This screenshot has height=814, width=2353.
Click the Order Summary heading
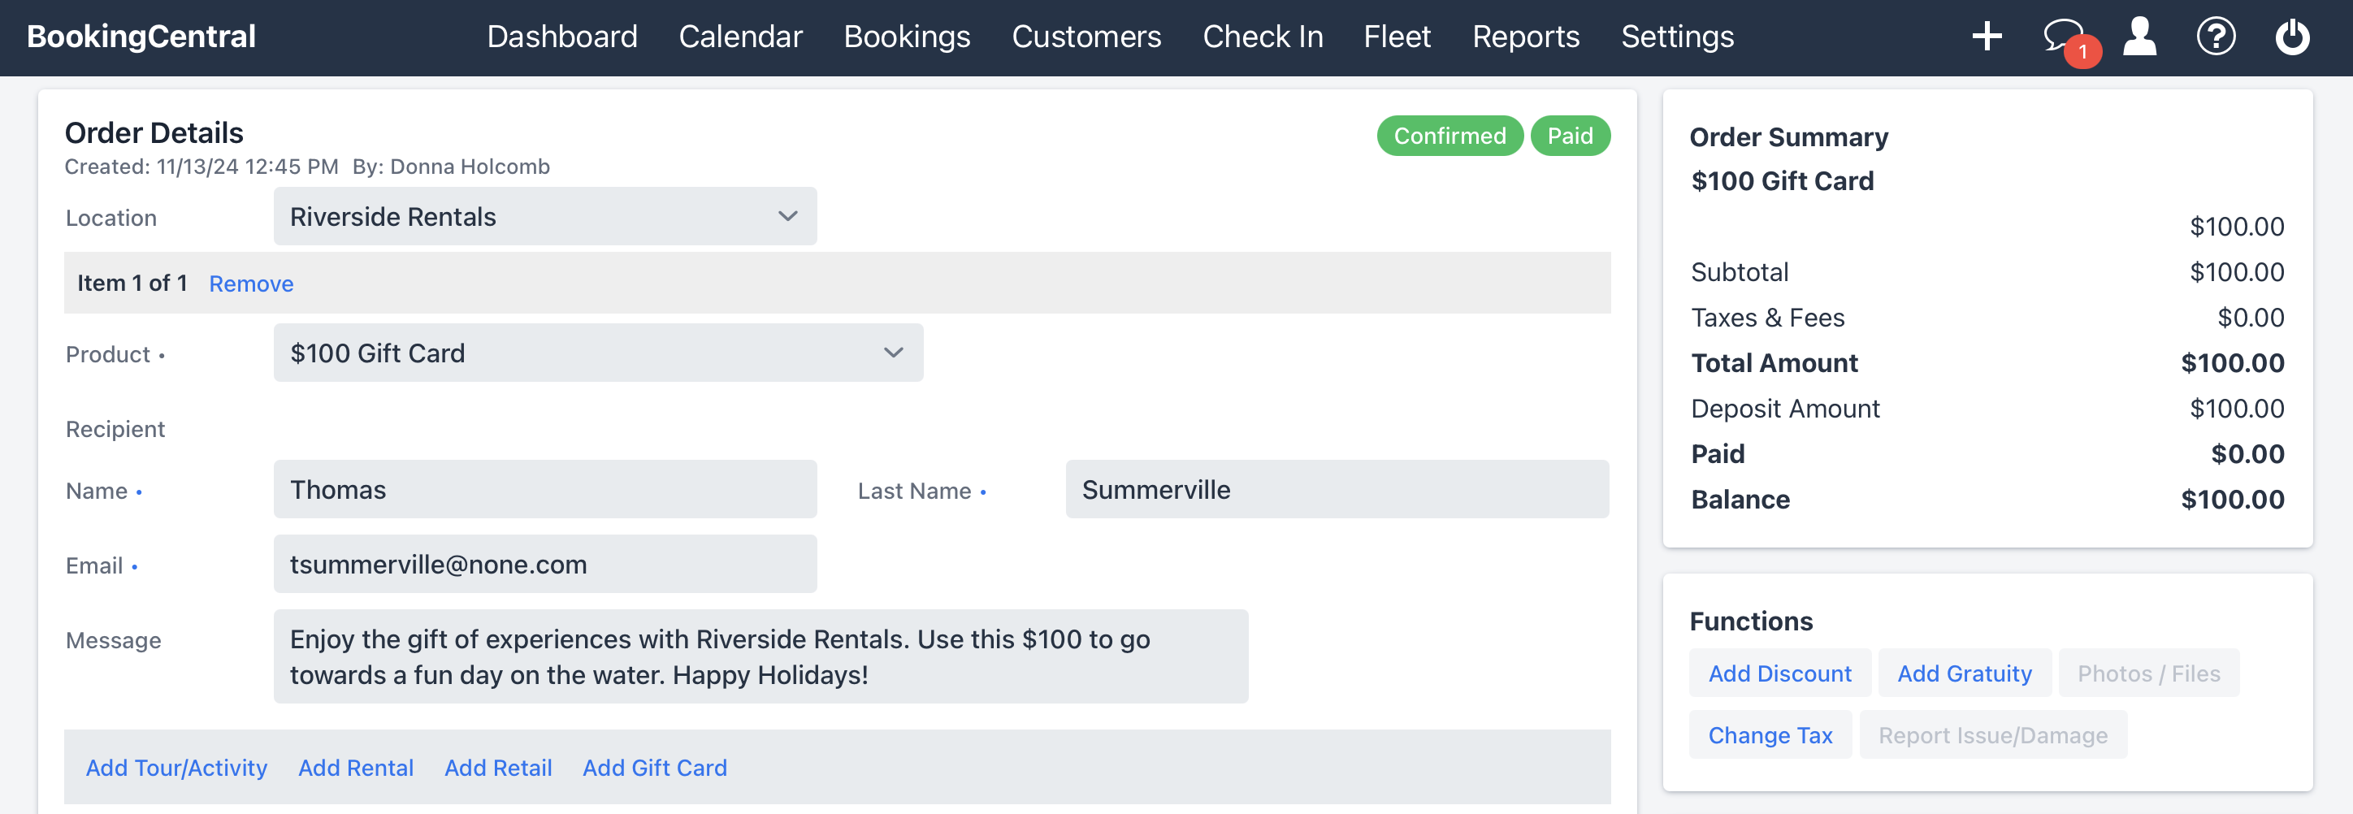tap(1788, 137)
